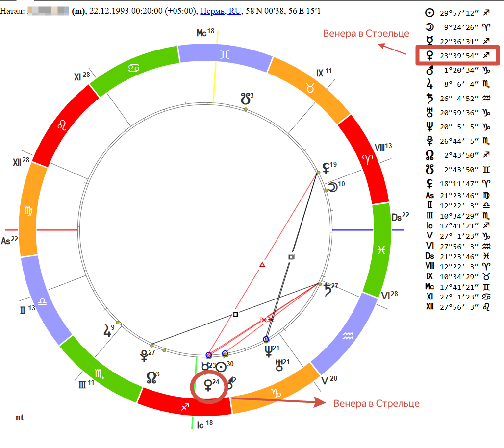Click the Jupiter 9 glyph on the chart wheel
The width and height of the screenshot is (504, 448).
point(107,331)
